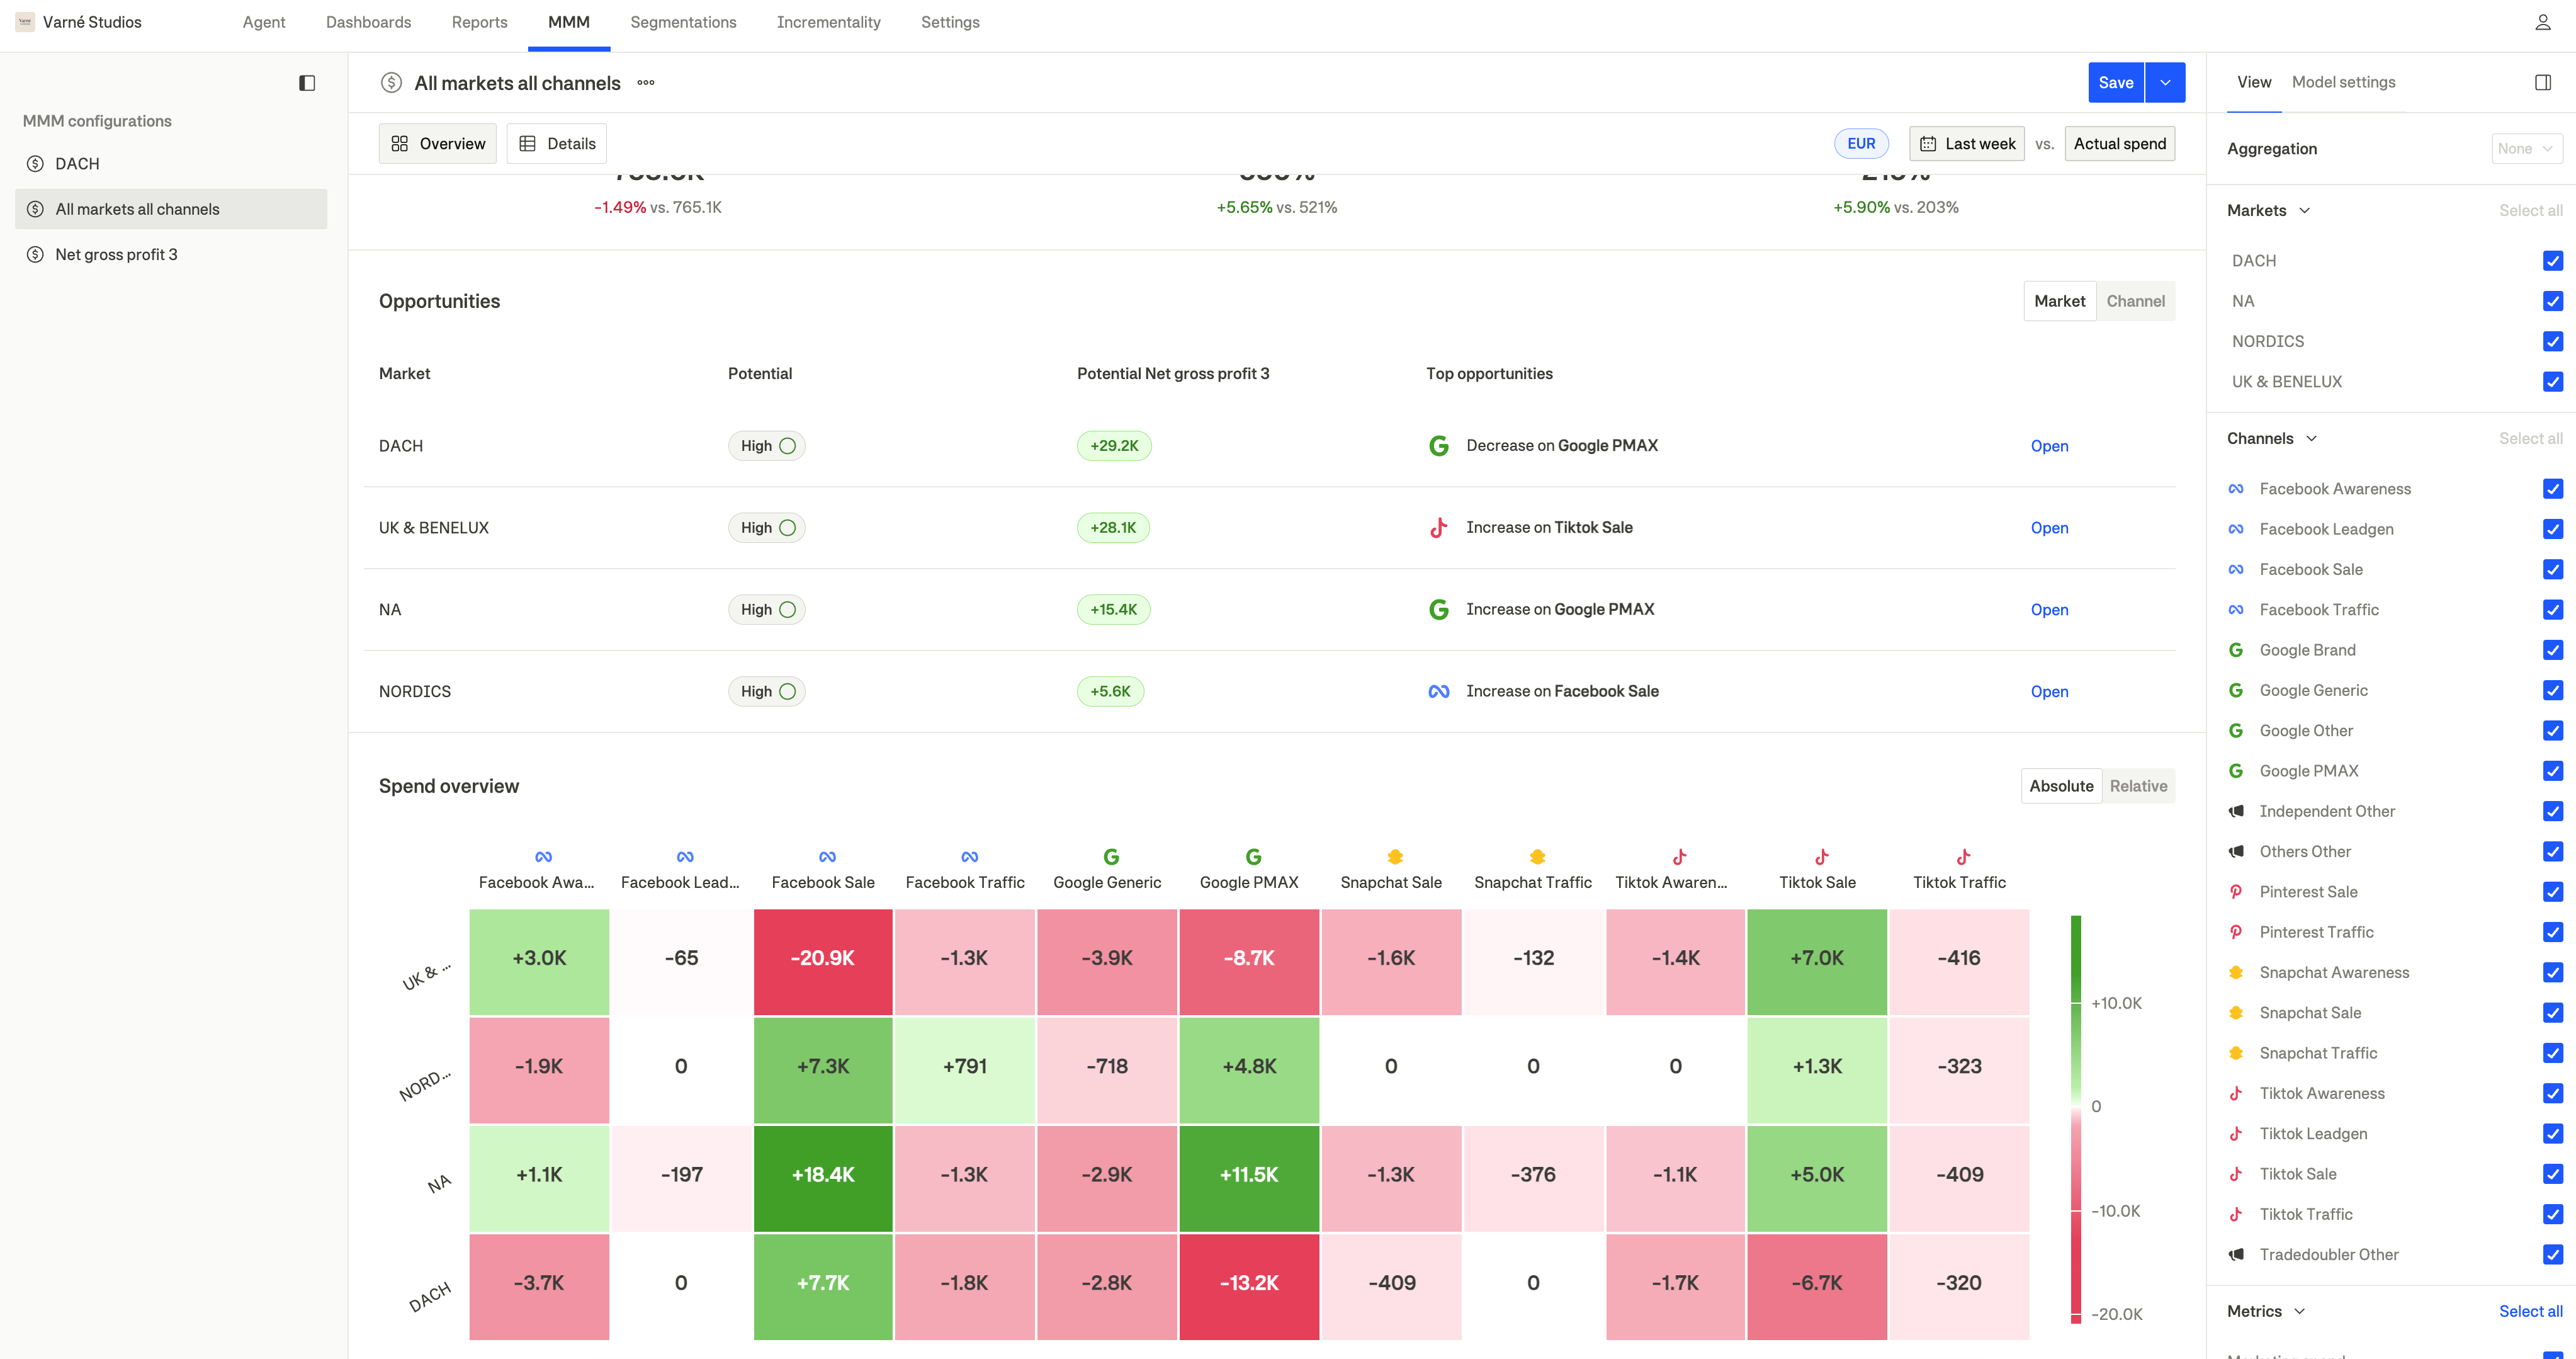
Task: Open the Last week date picker
Action: pyautogui.click(x=1966, y=144)
